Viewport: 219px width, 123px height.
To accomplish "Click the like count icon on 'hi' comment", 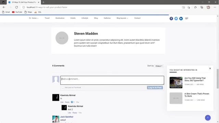I will pos(72,102).
